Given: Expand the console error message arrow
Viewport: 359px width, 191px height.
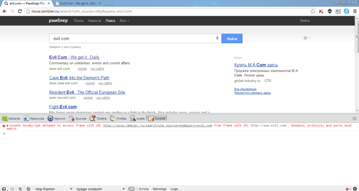Looking at the screenshot, I should (x=8, y=126).
